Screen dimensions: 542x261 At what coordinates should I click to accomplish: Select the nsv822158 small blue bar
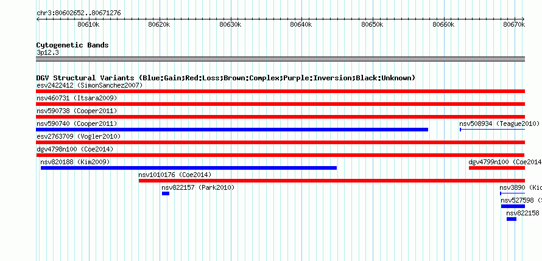512,219
